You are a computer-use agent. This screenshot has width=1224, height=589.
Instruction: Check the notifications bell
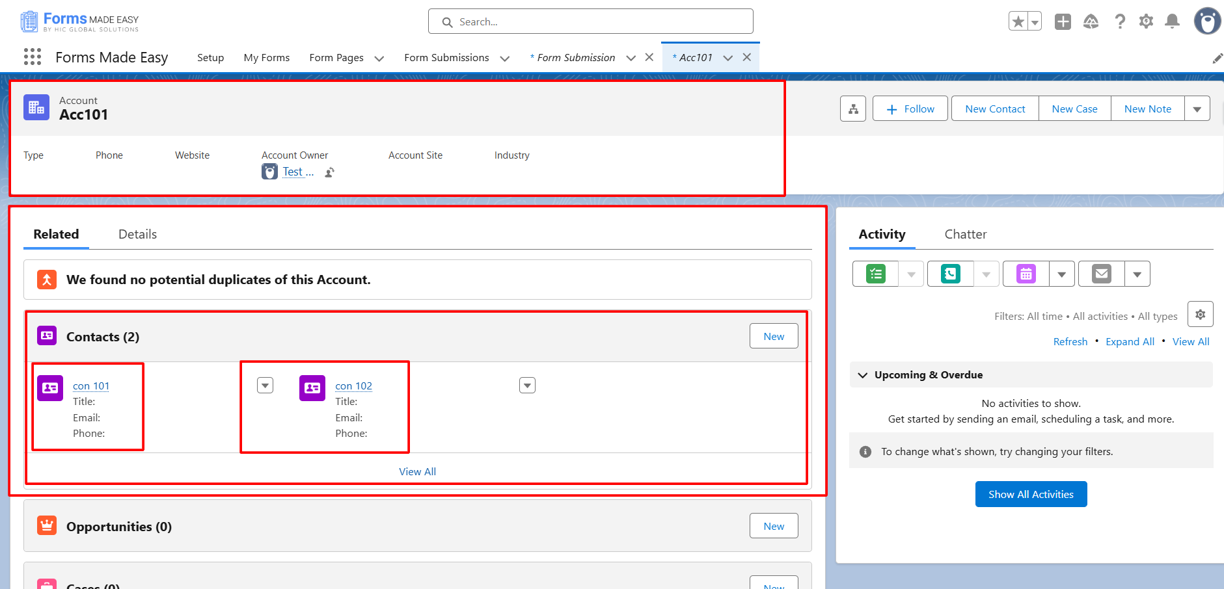point(1172,21)
